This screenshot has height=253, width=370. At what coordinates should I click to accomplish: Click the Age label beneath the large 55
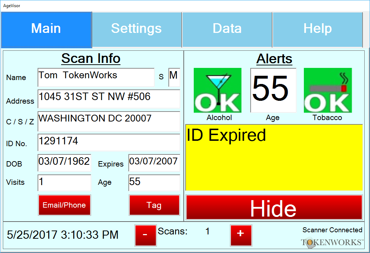(x=273, y=118)
